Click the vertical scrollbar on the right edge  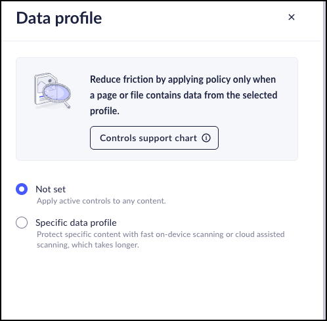click(x=324, y=160)
